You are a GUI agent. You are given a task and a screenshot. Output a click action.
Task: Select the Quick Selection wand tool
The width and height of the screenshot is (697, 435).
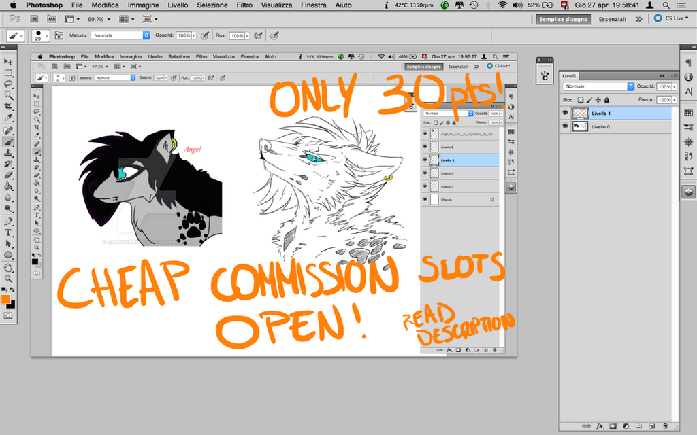tap(8, 95)
